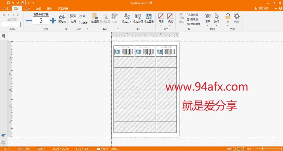
Task: Open 数据 group dialog launcher
Action: pos(118,29)
